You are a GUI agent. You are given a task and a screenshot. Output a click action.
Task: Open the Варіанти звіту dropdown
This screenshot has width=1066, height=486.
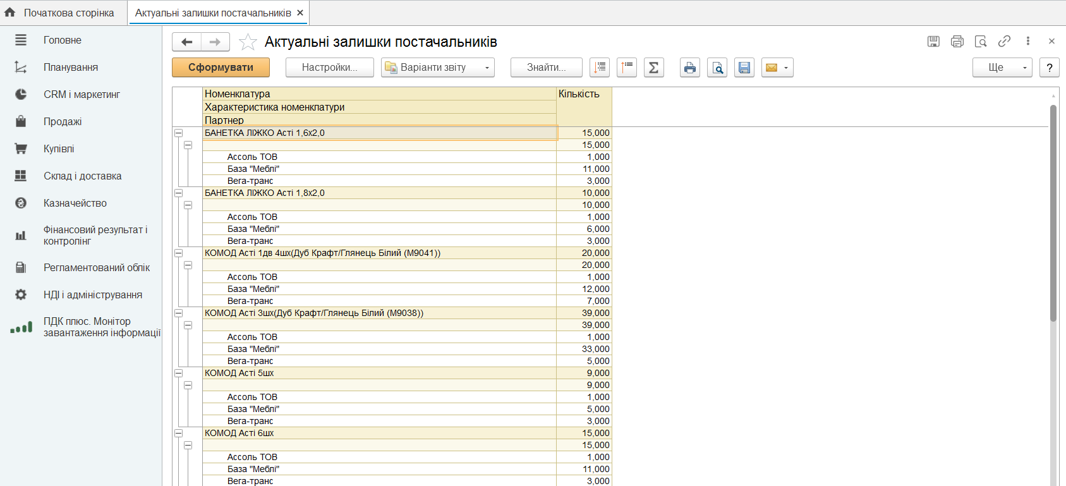coord(438,68)
